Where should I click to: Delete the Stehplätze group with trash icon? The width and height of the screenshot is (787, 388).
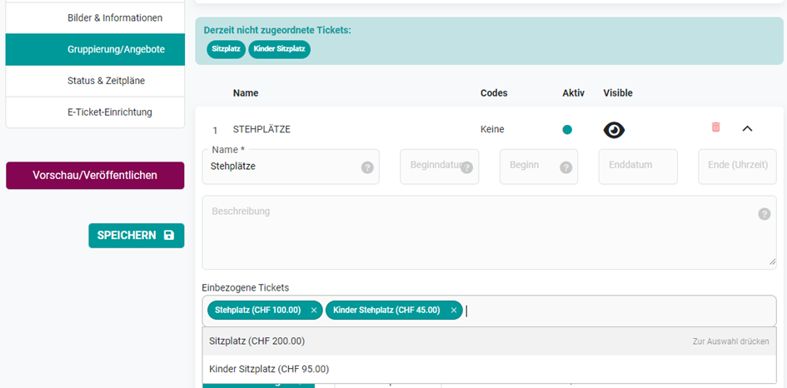(715, 127)
